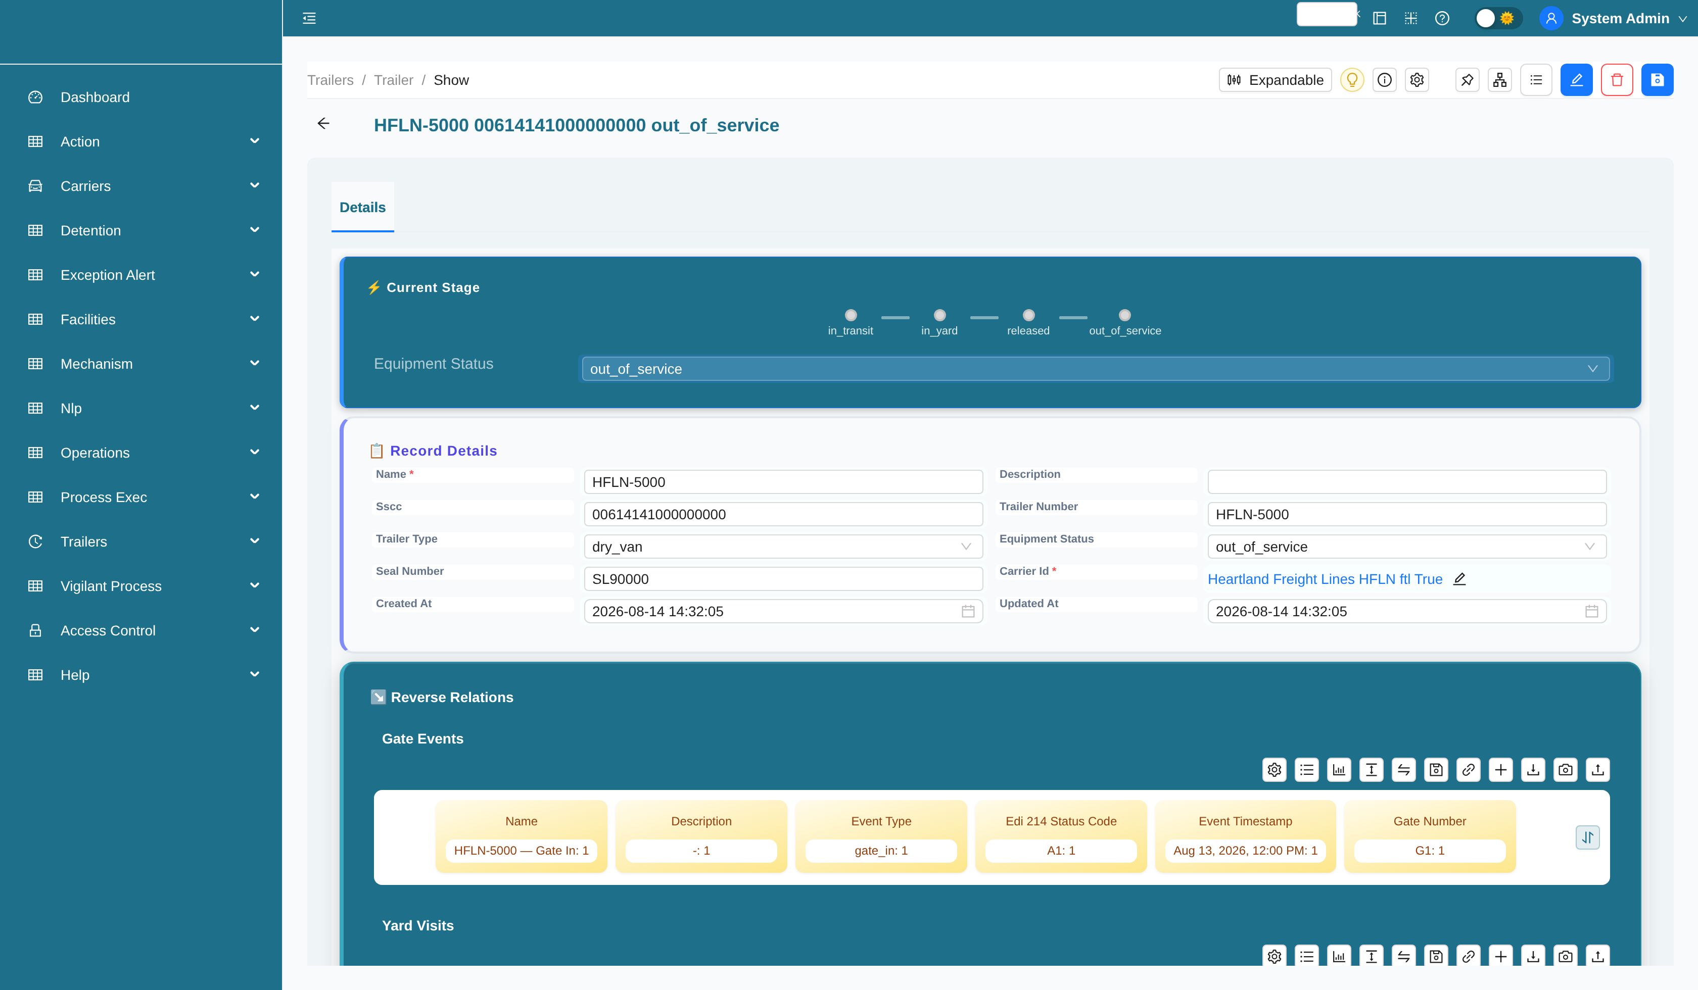Open the Trailer Type dropdown
1698x990 pixels.
[783, 547]
